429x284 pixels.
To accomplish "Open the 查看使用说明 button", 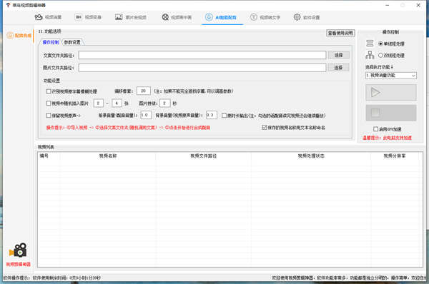I will [x=340, y=33].
